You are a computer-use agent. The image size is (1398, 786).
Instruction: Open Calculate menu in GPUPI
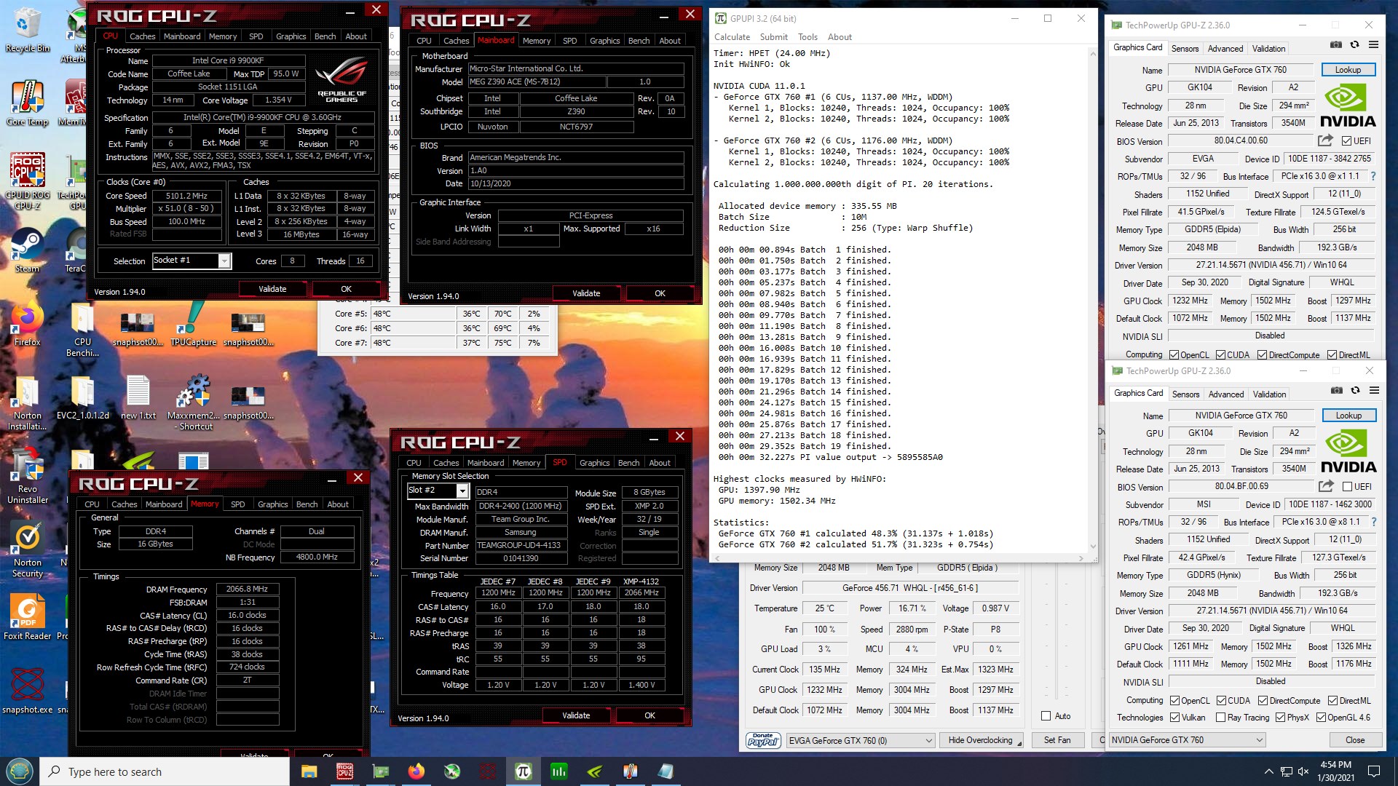(x=732, y=37)
